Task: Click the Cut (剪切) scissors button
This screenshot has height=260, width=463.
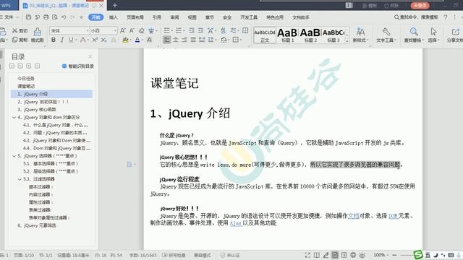Action: [20, 30]
